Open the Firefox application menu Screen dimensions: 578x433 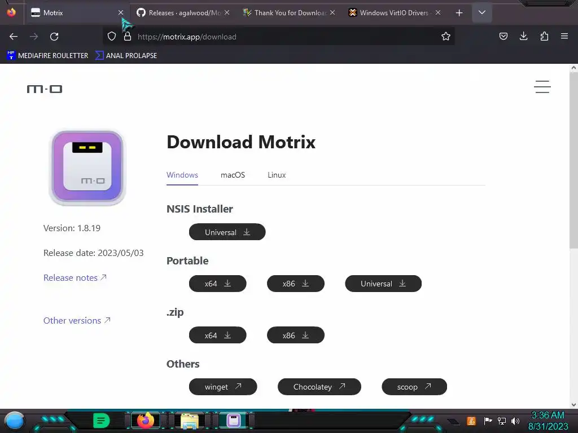click(564, 37)
